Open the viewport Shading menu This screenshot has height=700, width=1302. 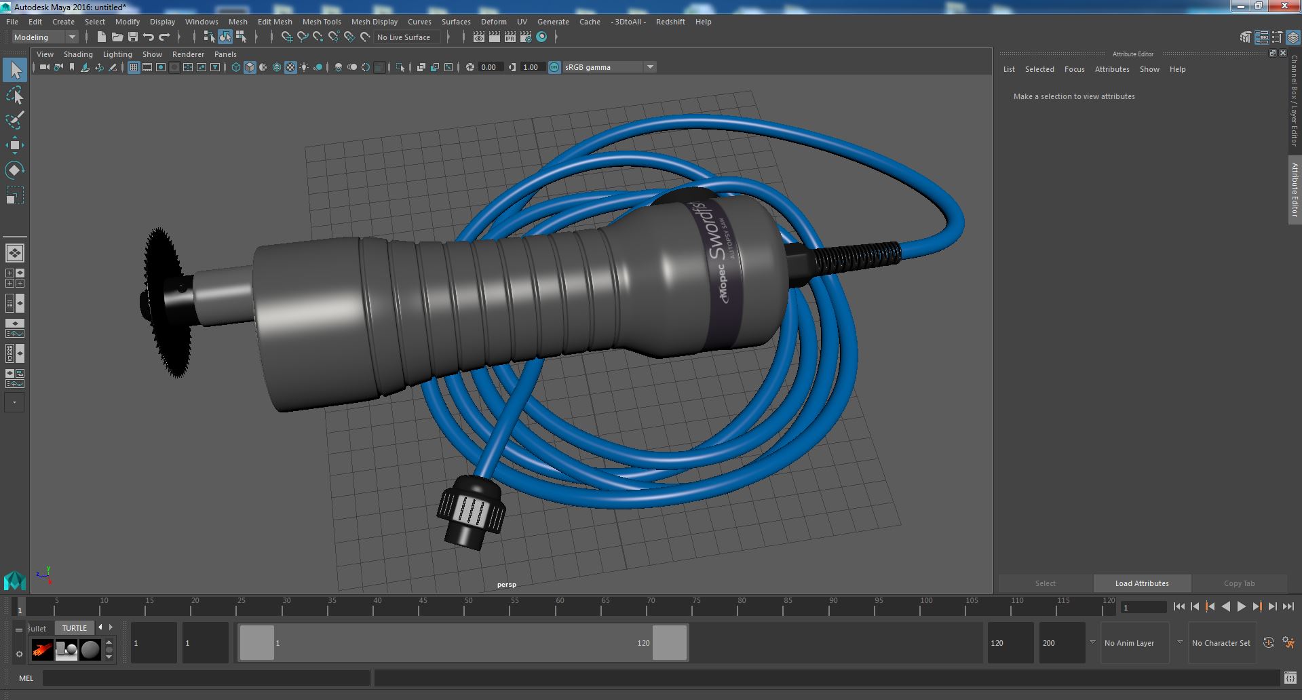(x=78, y=54)
